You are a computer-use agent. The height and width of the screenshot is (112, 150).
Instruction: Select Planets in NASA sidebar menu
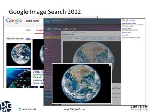coord(52,37)
